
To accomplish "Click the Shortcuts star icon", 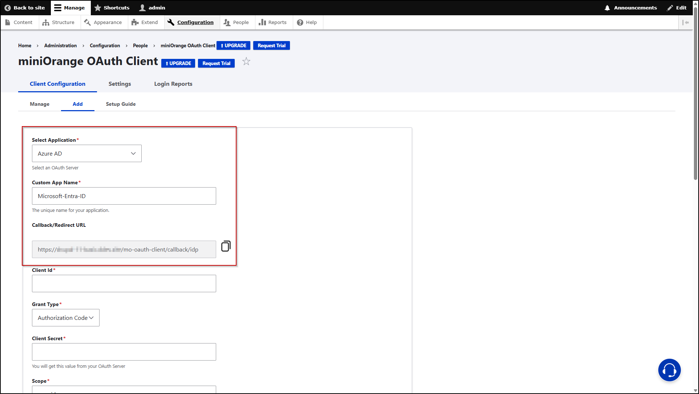I will [97, 7].
